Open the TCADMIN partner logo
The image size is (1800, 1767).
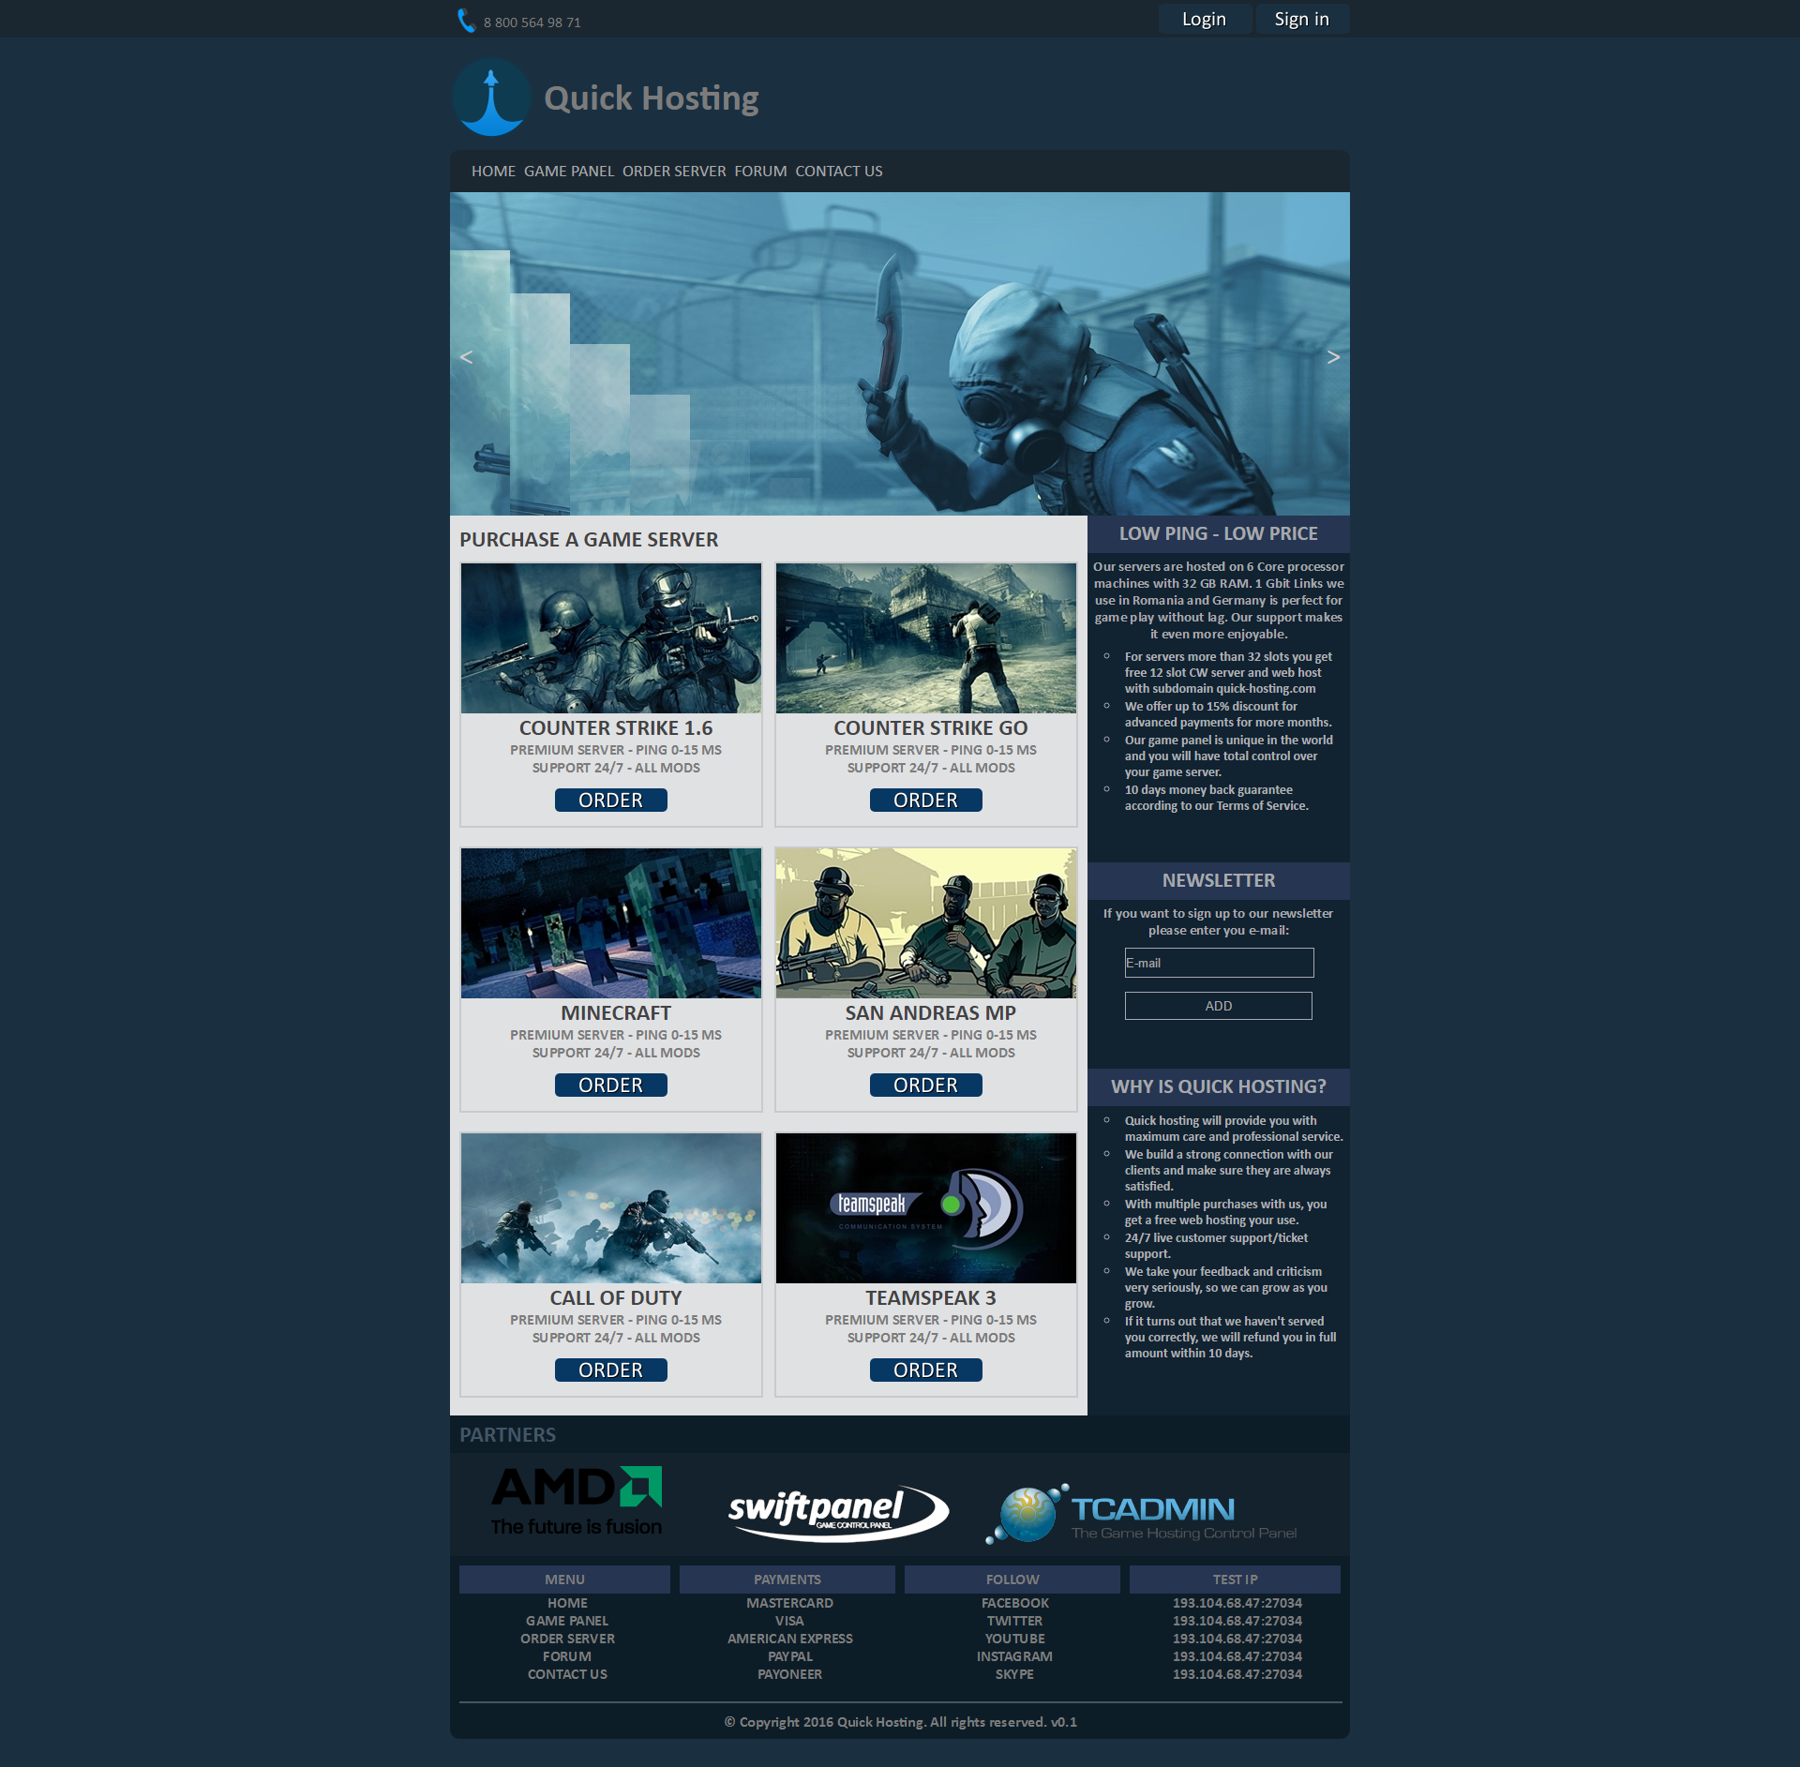pyautogui.click(x=1141, y=1513)
